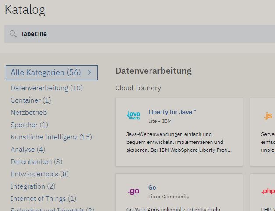Screen dimensions: 275x211
Task: Click the label:lite search input field
Action: point(145,34)
